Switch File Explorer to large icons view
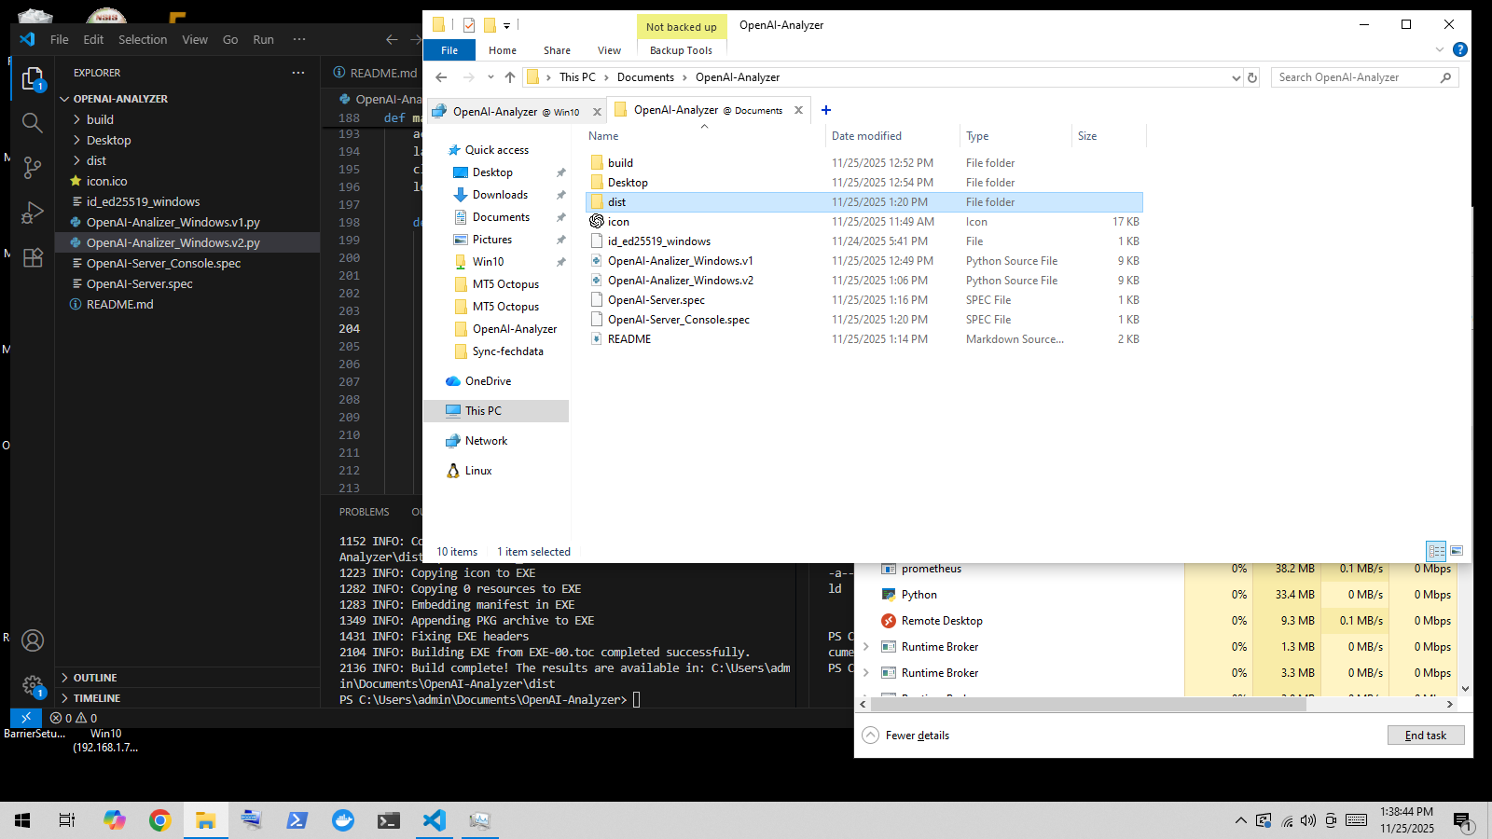Image resolution: width=1492 pixels, height=839 pixels. [x=1457, y=551]
